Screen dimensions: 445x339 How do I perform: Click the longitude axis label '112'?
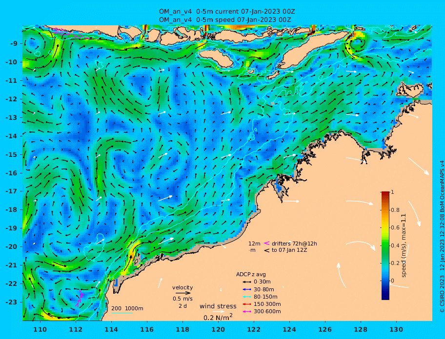coord(76,329)
